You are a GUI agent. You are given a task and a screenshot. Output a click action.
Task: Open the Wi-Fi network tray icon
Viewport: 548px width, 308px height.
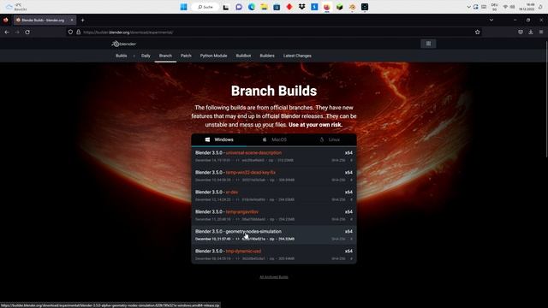coord(505,7)
